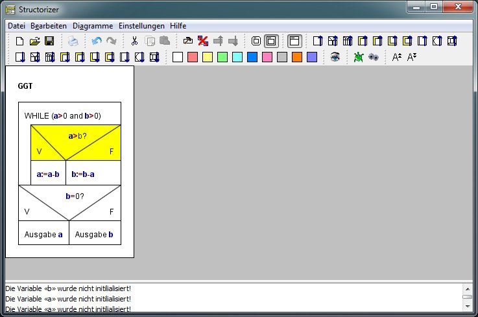
Task: Select the b:=b-a instruction
Action: (93, 173)
